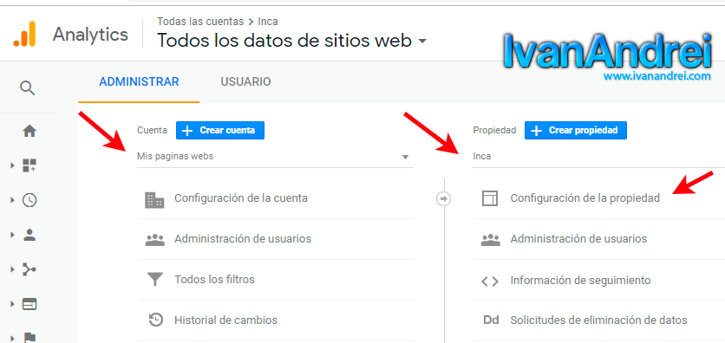The width and height of the screenshot is (725, 343).
Task: Expand the Audience sidebar section arrow
Action: (13, 235)
